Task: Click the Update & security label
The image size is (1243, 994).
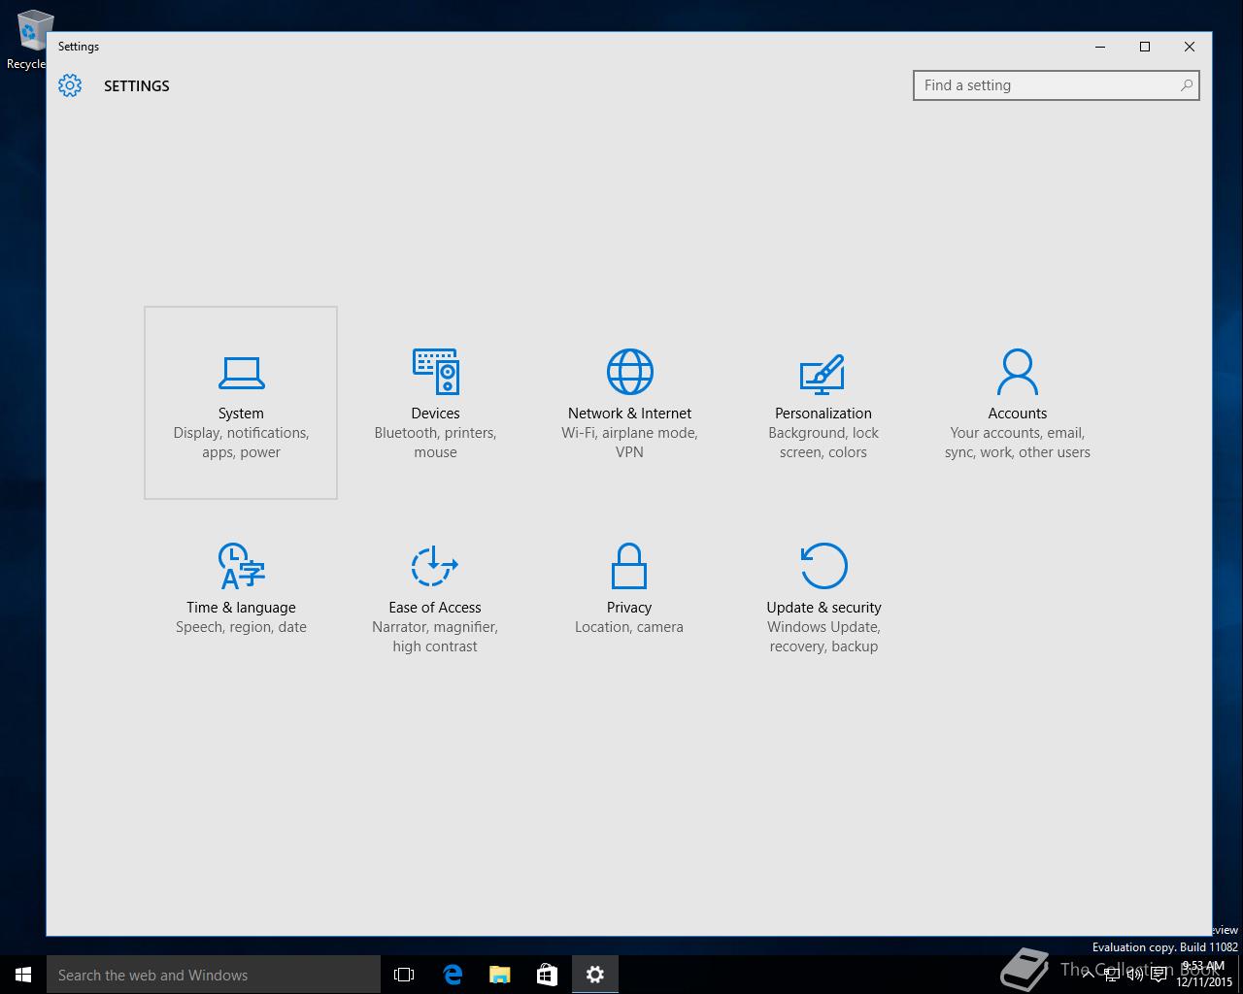Action: 823,608
